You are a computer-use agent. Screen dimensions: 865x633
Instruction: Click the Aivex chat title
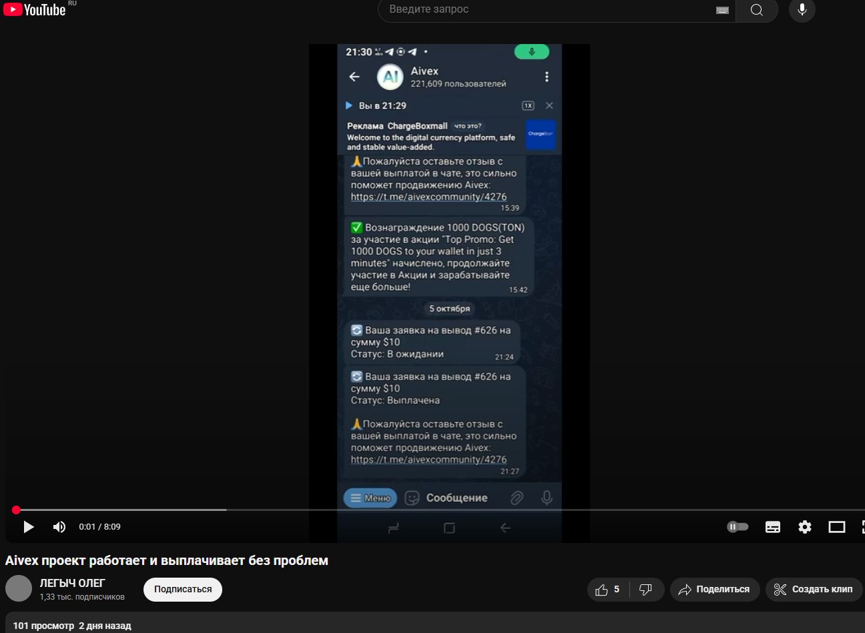coord(424,71)
